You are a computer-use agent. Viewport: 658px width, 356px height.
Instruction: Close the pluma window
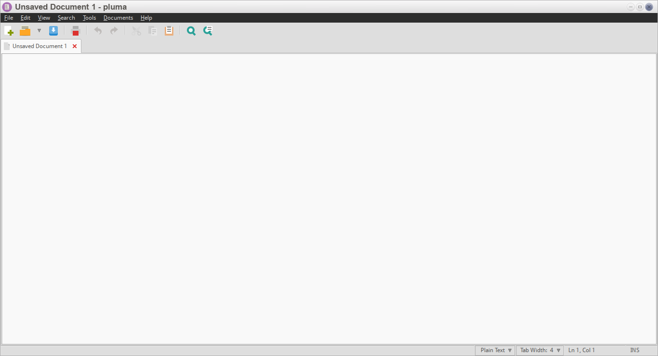pyautogui.click(x=649, y=7)
